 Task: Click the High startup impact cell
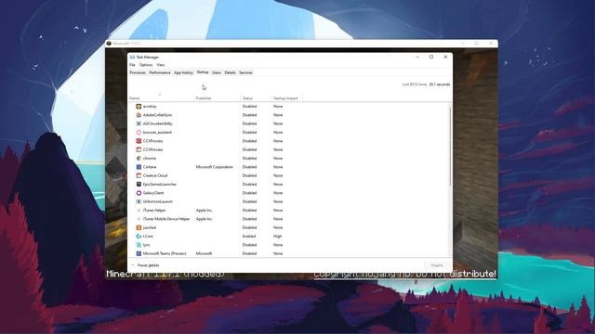tap(277, 237)
